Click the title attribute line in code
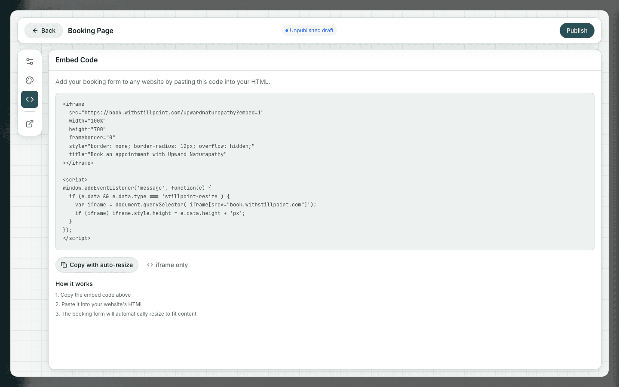The height and width of the screenshot is (387, 619). click(x=148, y=154)
